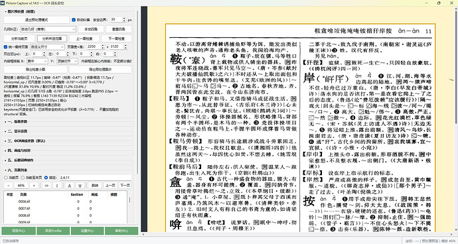Open the content frame Y alignment dropdown
Viewport: 458px width, 244px height.
pos(67,61)
